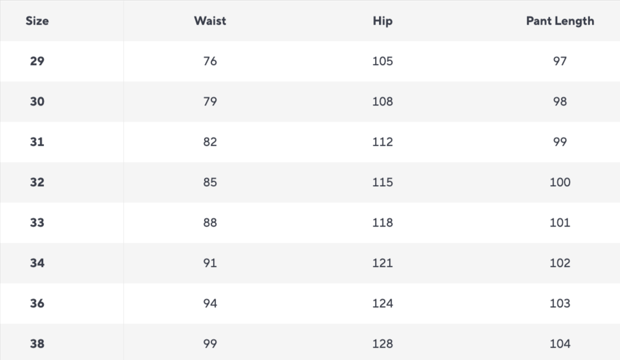
Task: Click the Waist column header
Action: pyautogui.click(x=210, y=21)
